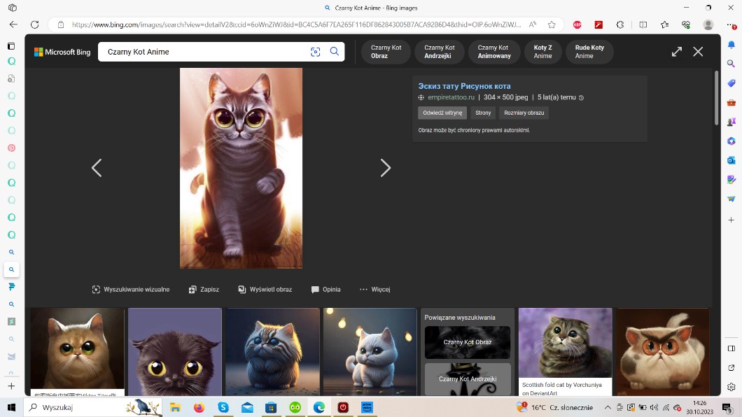Select the Rude Koty Anime suggestion chip
Image resolution: width=742 pixels, height=417 pixels.
[x=589, y=52]
